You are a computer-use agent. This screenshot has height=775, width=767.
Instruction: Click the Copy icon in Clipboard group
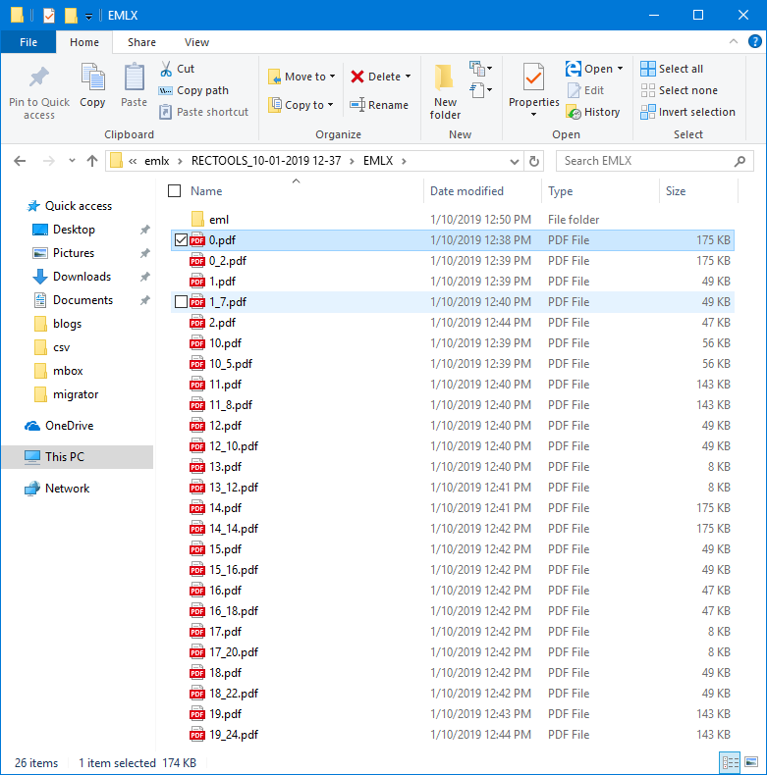click(x=92, y=77)
